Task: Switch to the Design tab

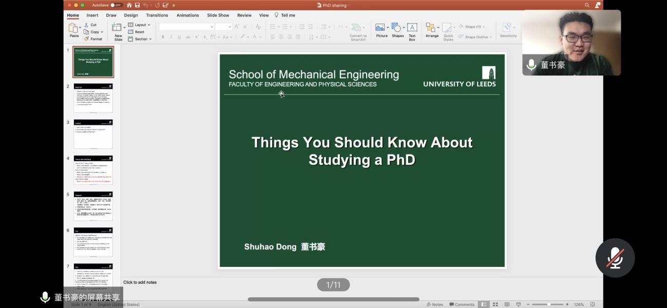Action: click(x=131, y=15)
